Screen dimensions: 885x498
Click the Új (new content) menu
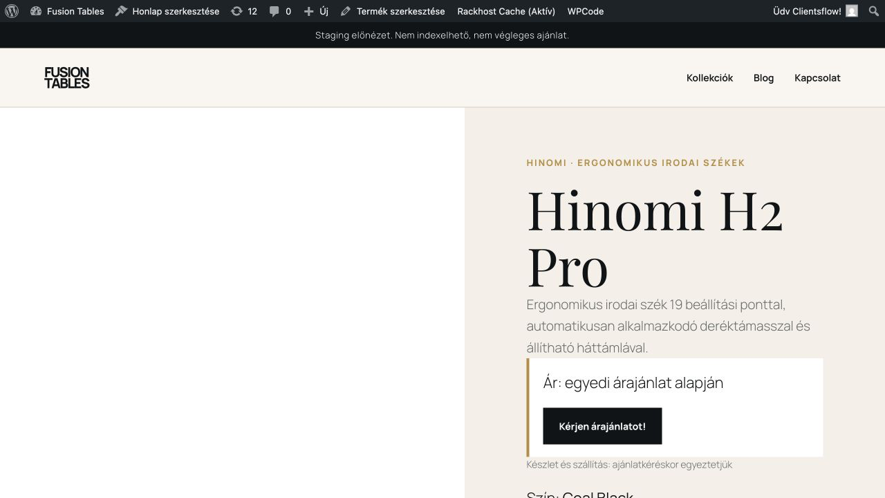point(317,11)
